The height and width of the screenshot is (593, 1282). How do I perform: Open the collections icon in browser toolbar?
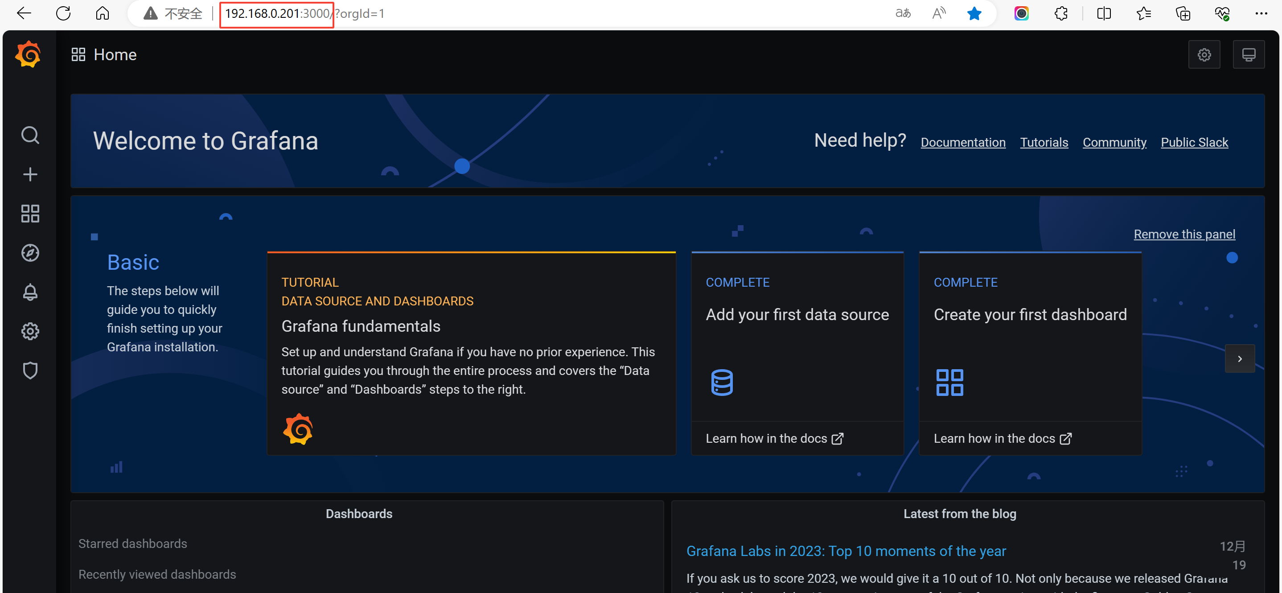[1183, 13]
